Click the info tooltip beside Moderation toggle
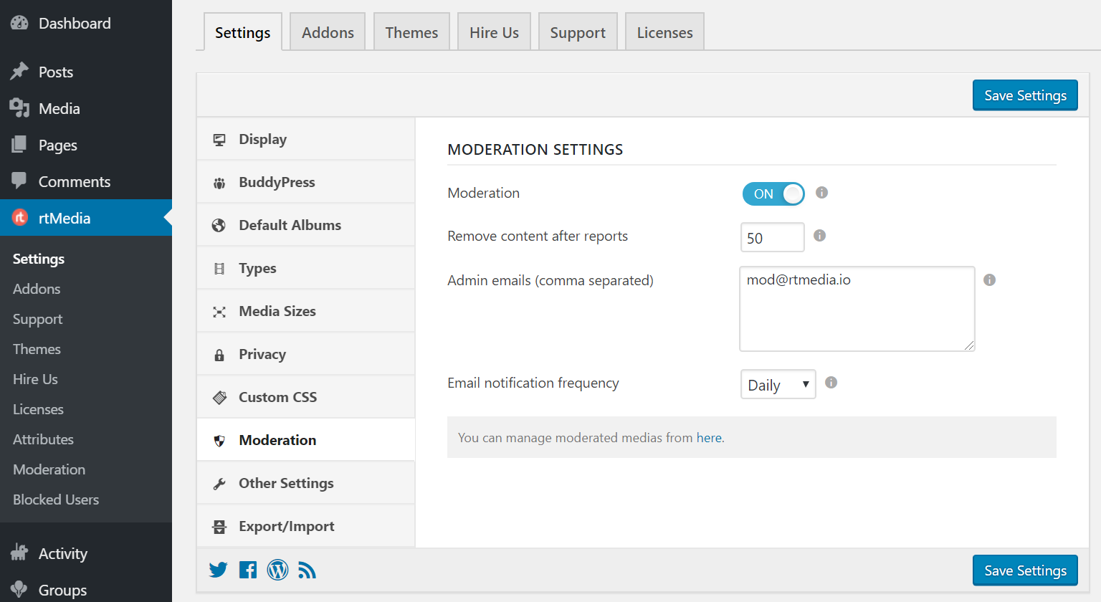1101x602 pixels. pos(821,193)
